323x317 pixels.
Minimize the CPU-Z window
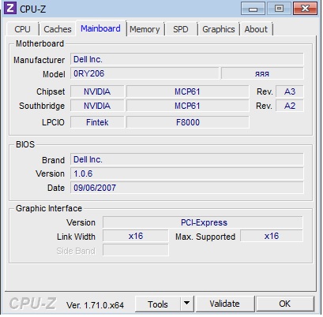point(253,9)
